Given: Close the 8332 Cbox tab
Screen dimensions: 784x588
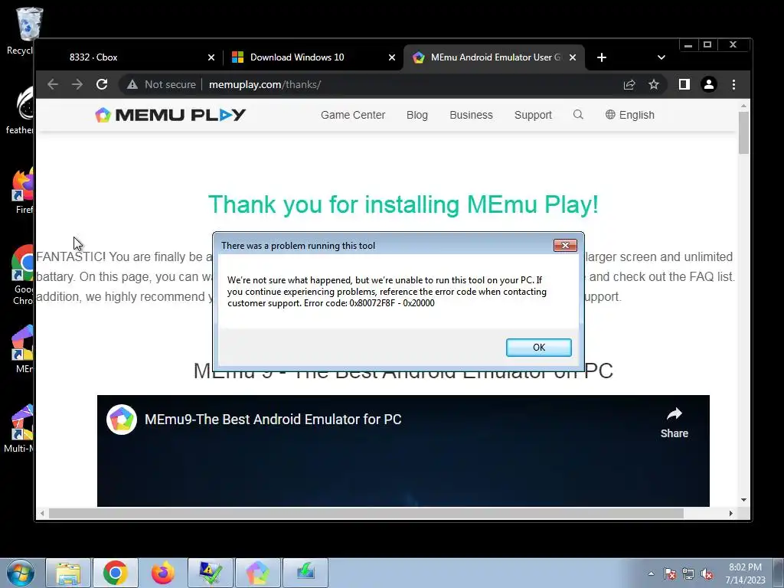Looking at the screenshot, I should click(x=211, y=57).
